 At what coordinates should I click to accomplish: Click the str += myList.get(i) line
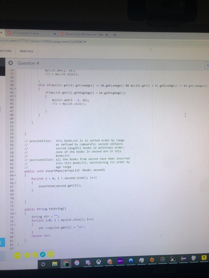(x=62, y=228)
